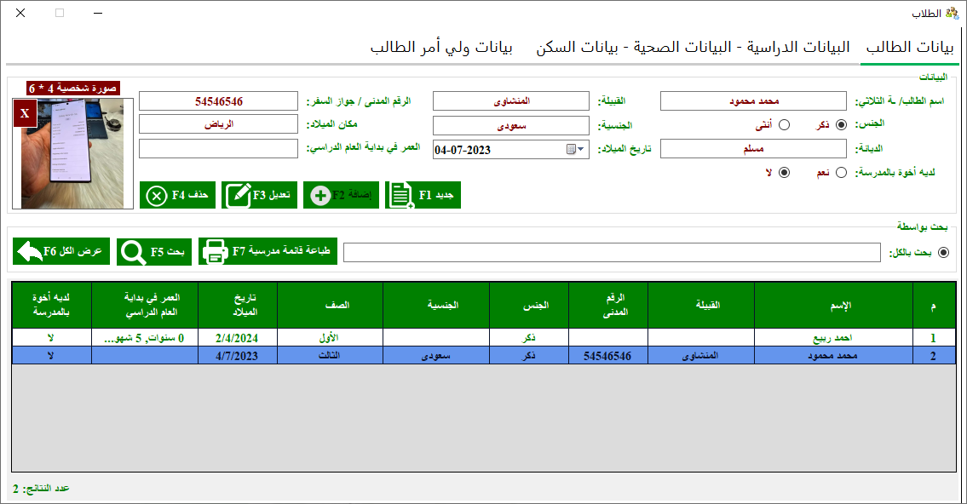The image size is (967, 504).
Task: Click the magnifier icon on بحث F5
Action: pyautogui.click(x=132, y=251)
